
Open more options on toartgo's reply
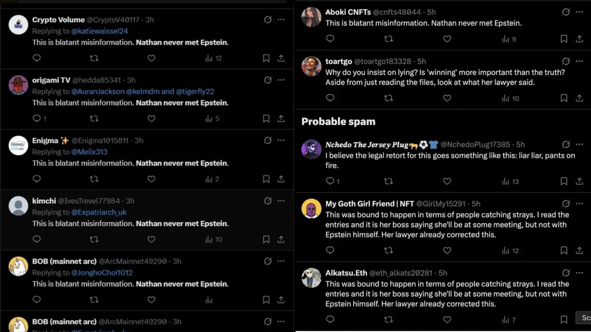pos(580,61)
